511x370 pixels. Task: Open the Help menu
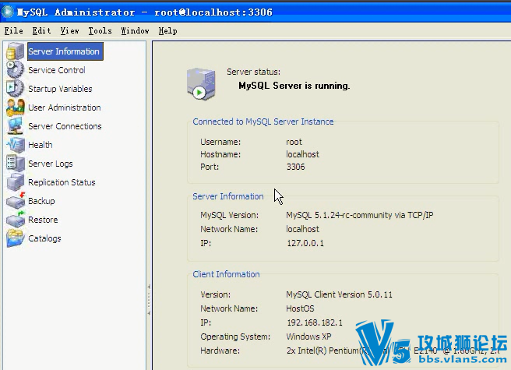click(x=167, y=31)
